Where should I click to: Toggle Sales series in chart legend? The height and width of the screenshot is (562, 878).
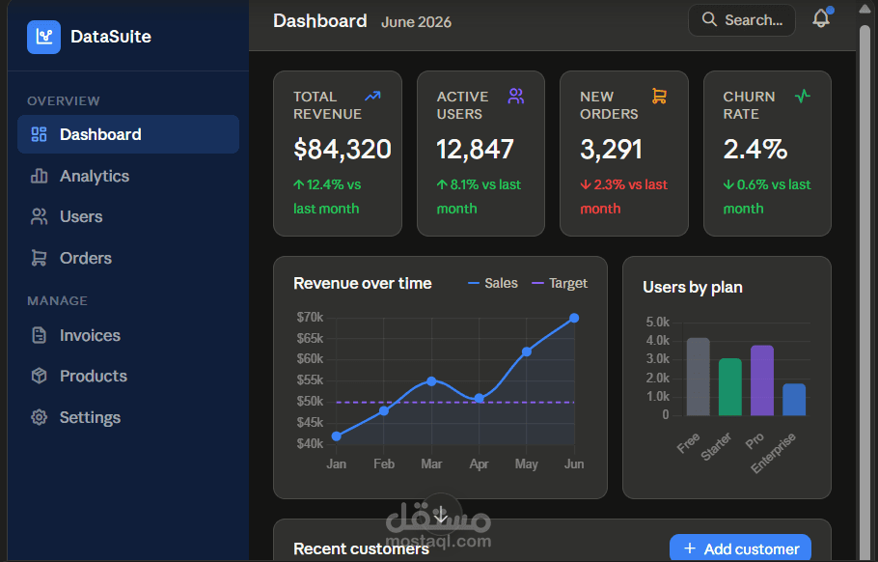coord(493,284)
